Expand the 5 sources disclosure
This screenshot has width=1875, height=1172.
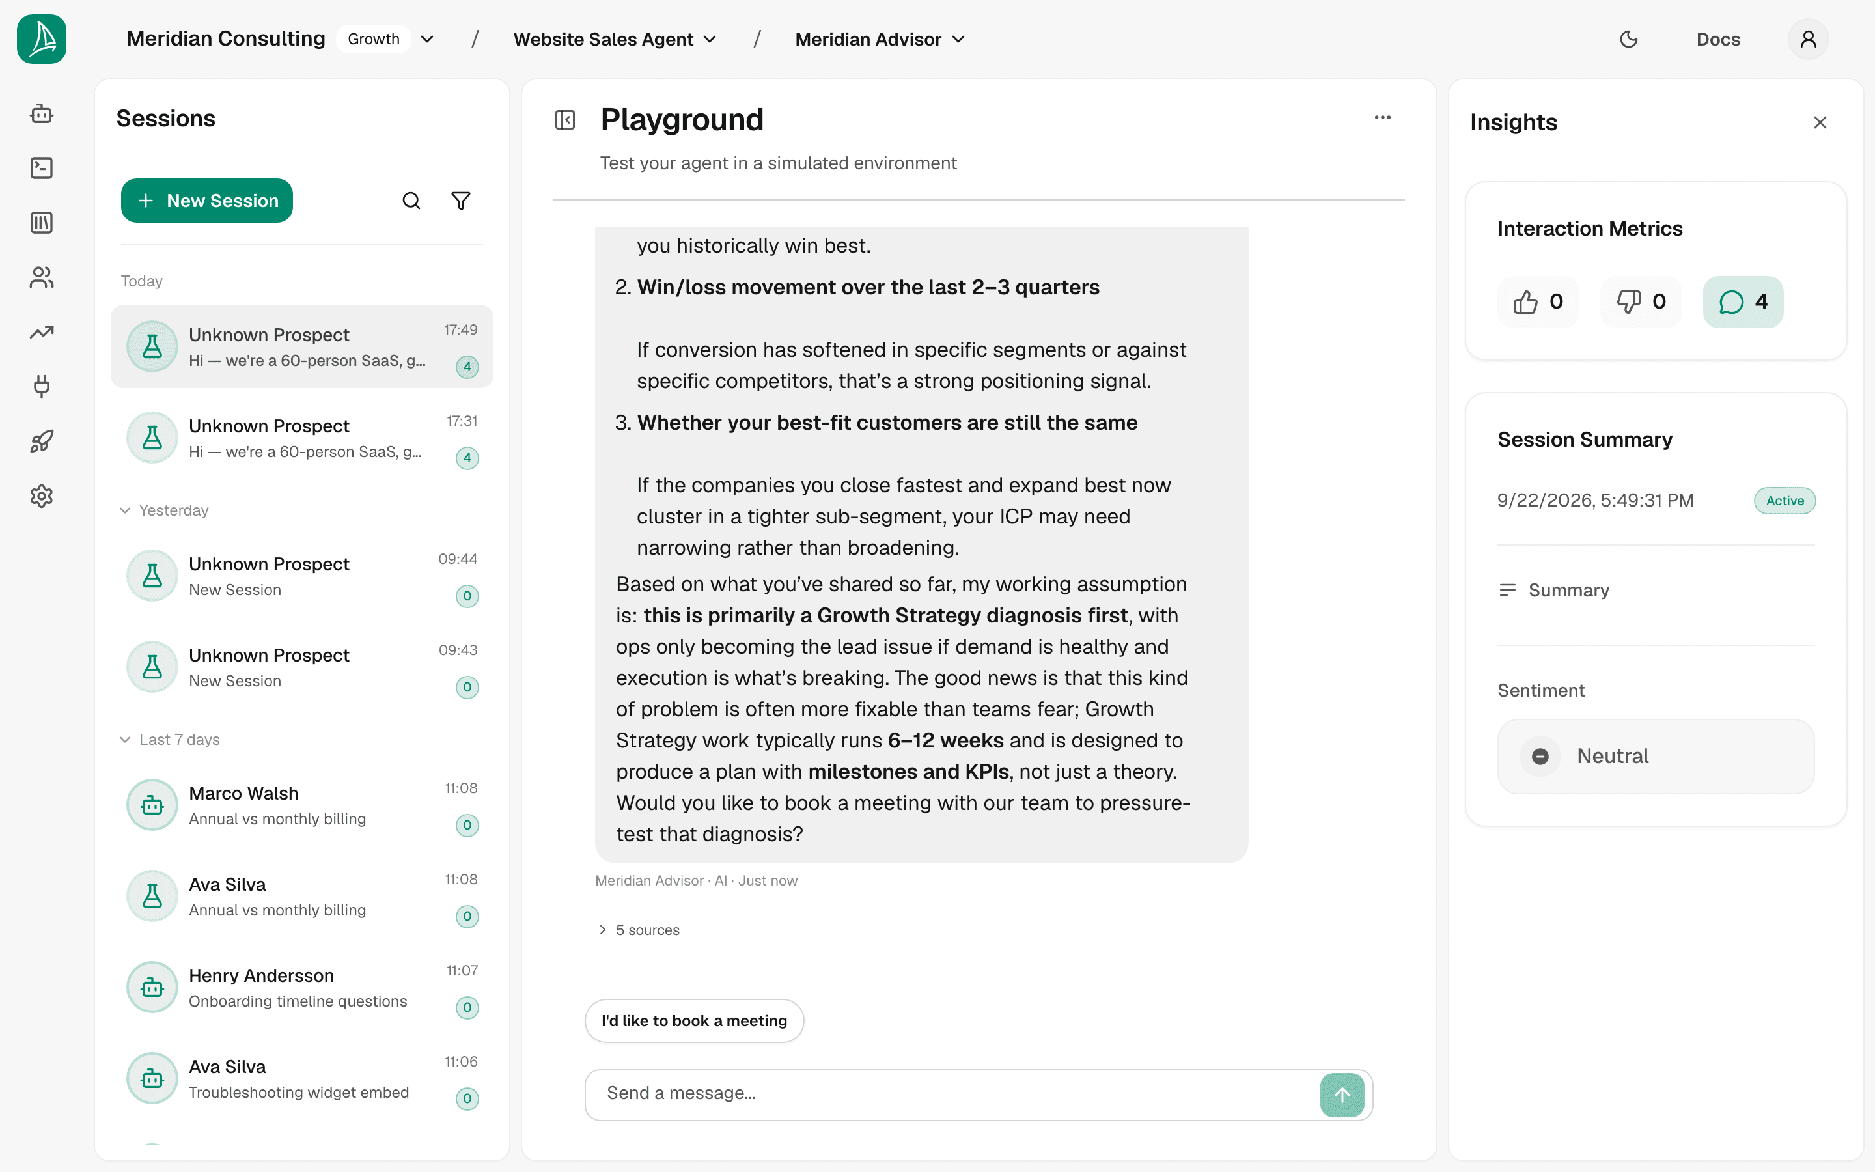pos(639,929)
